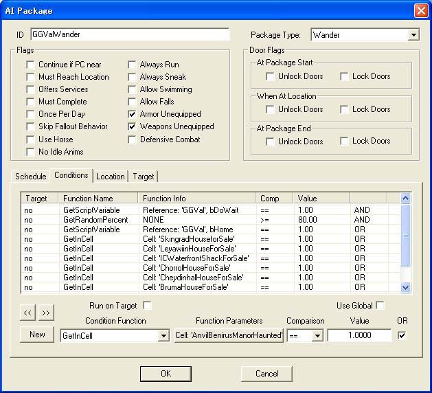Select the ICWaterfrontShackForSale row
Screen dimensions: 432x393
pyautogui.click(x=211, y=258)
